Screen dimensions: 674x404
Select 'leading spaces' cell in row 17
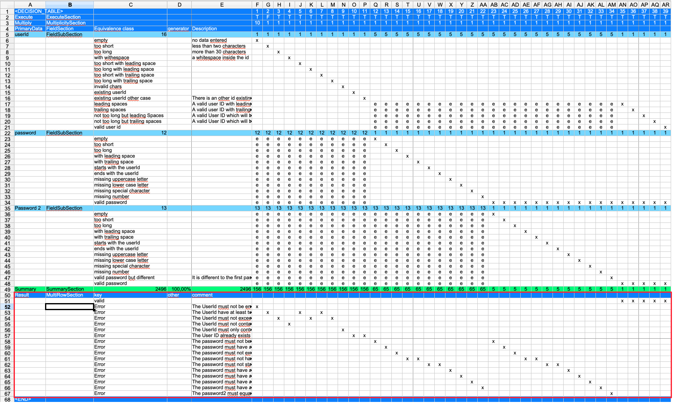tap(130, 104)
